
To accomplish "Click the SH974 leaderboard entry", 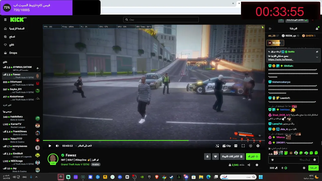I will pyautogui.click(x=309, y=36).
